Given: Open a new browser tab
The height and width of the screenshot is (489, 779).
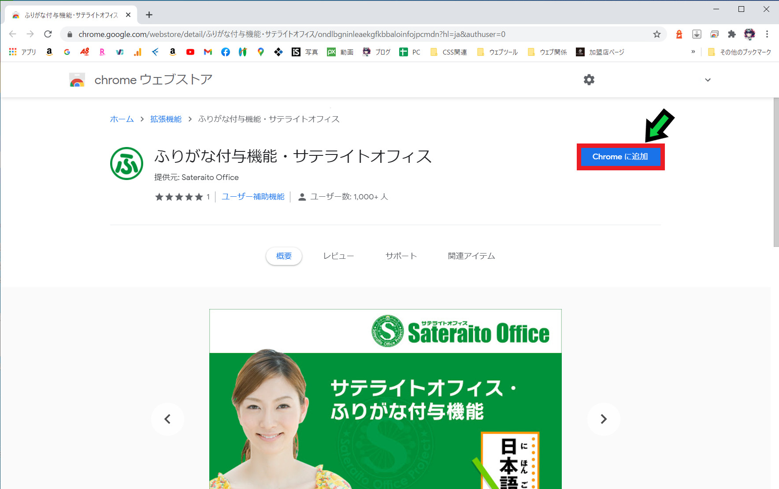Looking at the screenshot, I should click(149, 15).
